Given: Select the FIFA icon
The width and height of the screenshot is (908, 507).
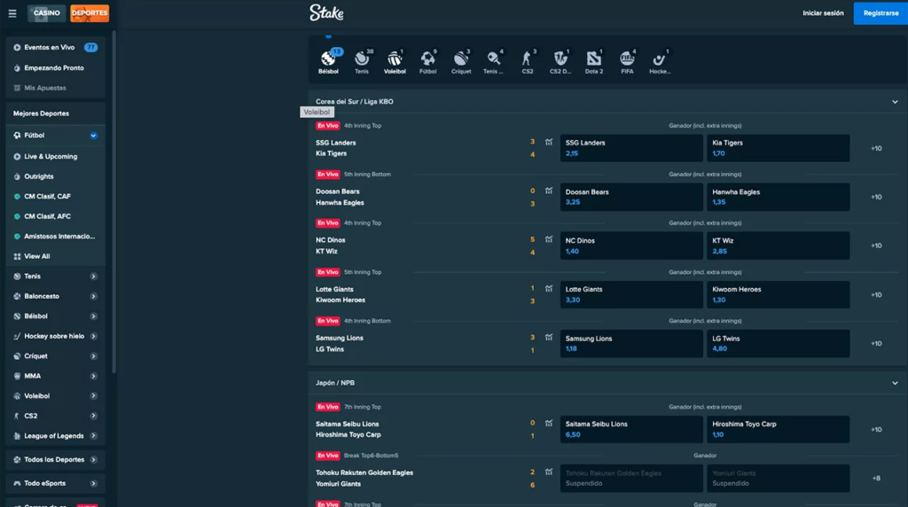Looking at the screenshot, I should coord(627,61).
